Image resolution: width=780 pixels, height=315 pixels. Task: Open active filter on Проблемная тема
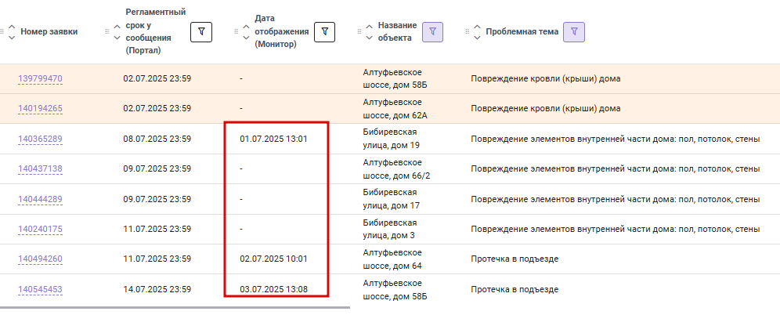pos(574,32)
